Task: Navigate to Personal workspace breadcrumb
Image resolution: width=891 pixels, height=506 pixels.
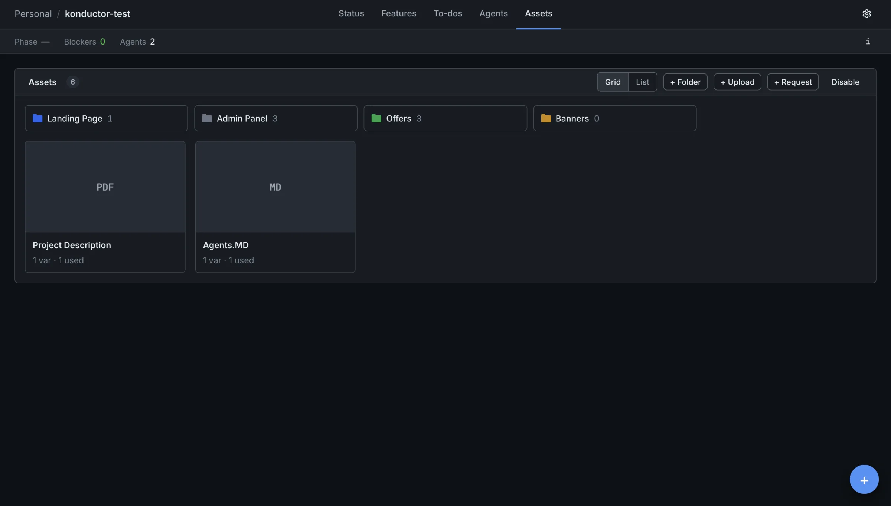Action: point(33,14)
